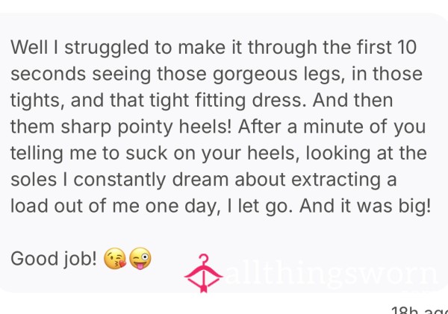Click the allthingsworn watermark text
Screen dimensions: 448x314
click(x=332, y=274)
